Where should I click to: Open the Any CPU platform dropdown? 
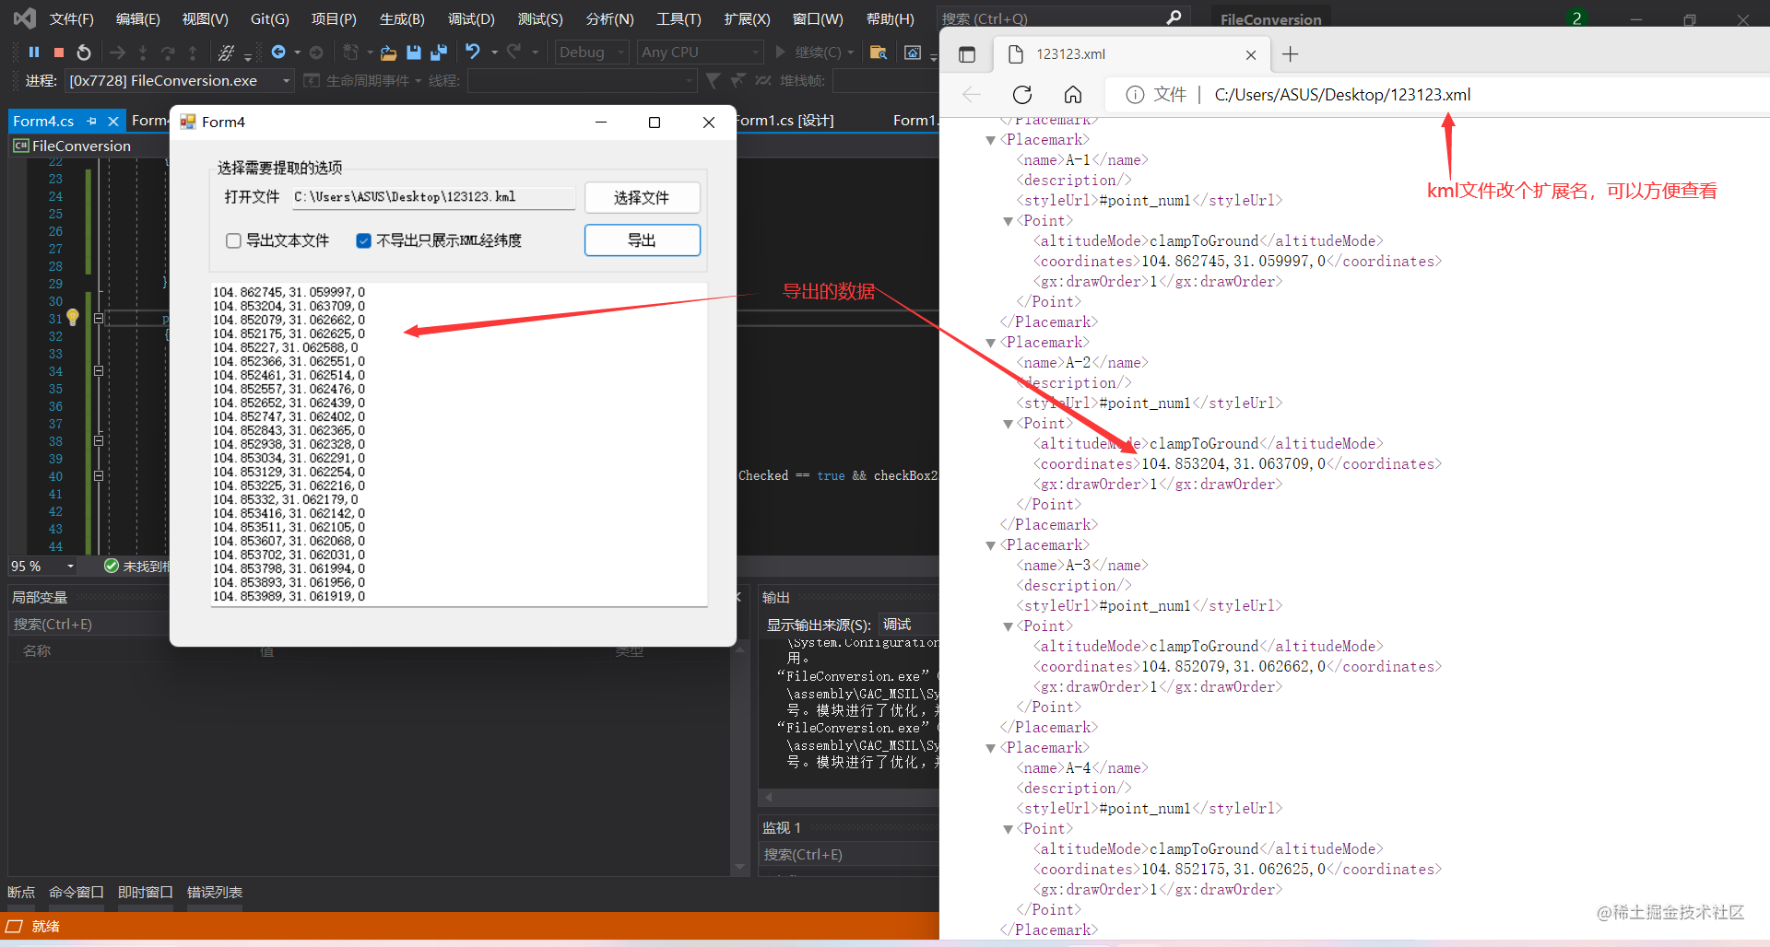click(x=701, y=53)
